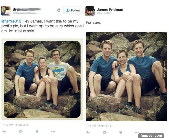169x138 pixels.
Task: Like the left tweet with heart
Action: tap(37, 131)
